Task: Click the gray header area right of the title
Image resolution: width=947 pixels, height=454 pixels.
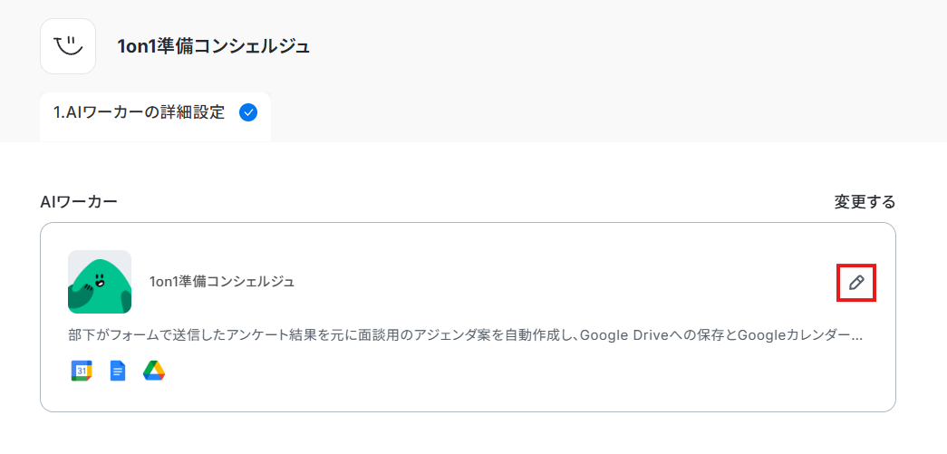Action: point(634,46)
